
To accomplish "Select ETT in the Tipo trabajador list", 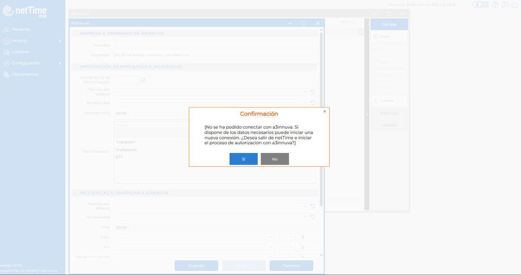I will coord(119,157).
